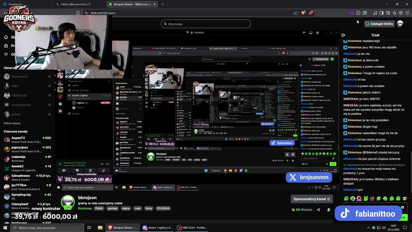Open followed channel kemol
Viewport: 412px width, 232px height.
pos(27,114)
